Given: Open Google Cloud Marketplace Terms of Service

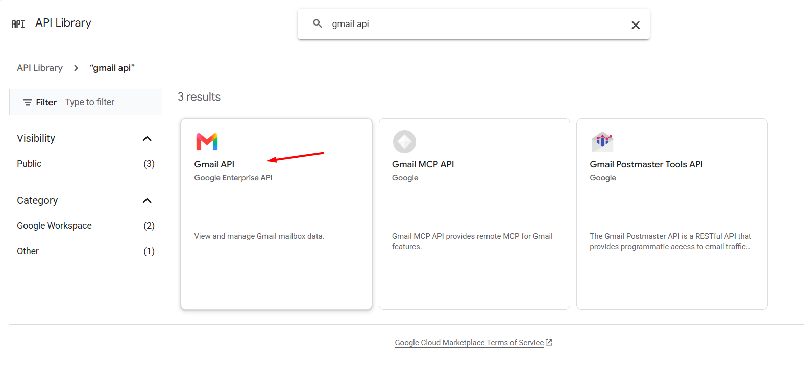Looking at the screenshot, I should pyautogui.click(x=469, y=343).
